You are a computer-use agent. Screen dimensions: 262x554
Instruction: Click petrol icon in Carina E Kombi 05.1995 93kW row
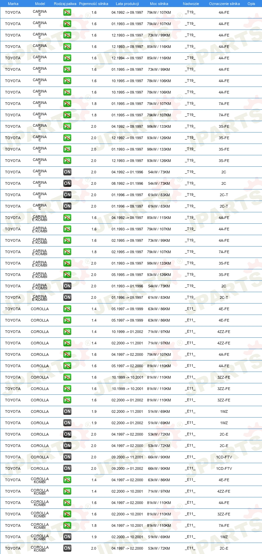[x=67, y=275]
